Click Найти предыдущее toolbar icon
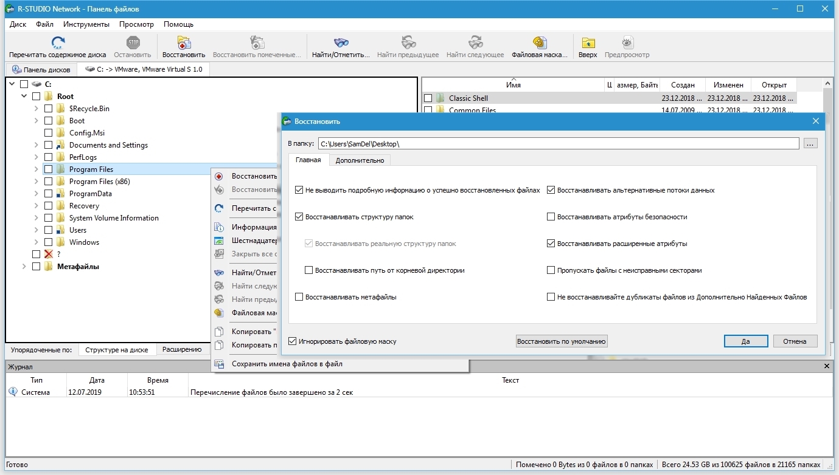This screenshot has width=839, height=475. (408, 43)
